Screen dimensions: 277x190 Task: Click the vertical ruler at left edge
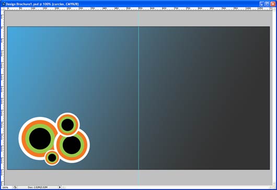(3, 98)
